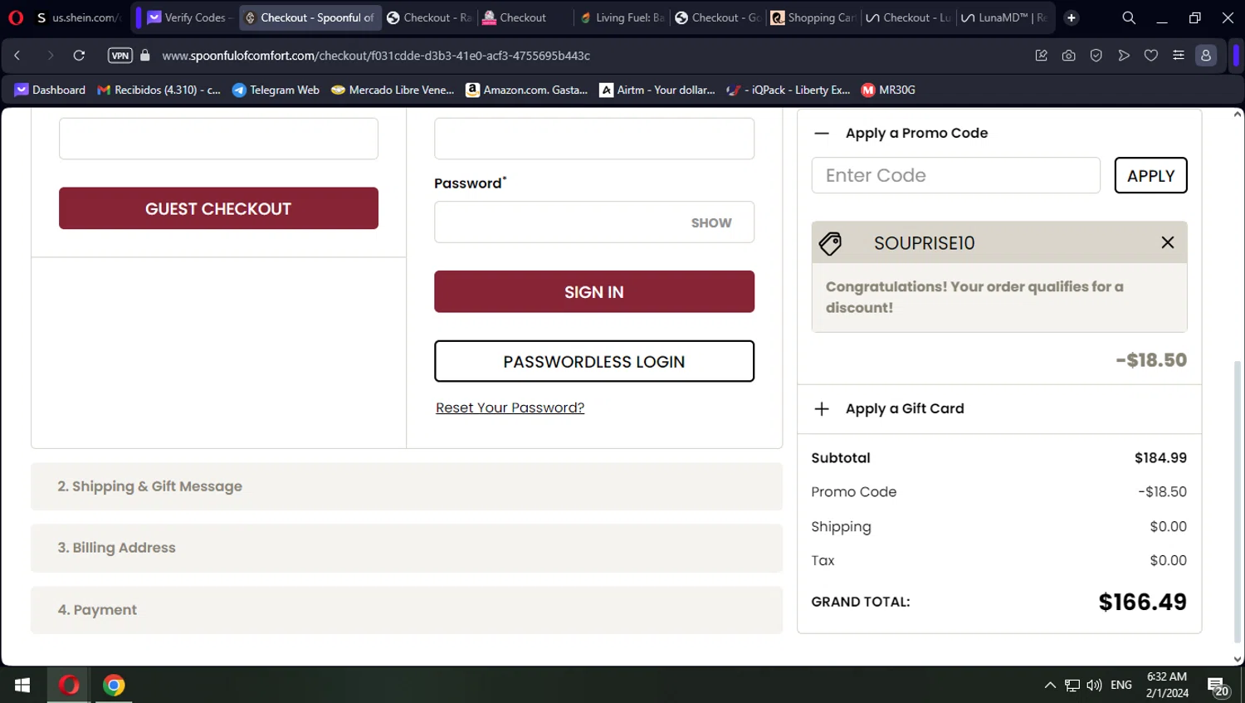Screen dimensions: 1245x703
Task: Click the $166.49 grand total amount
Action: point(1143,602)
